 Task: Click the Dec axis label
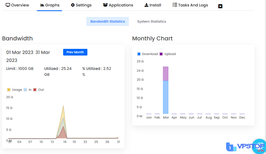point(242,117)
